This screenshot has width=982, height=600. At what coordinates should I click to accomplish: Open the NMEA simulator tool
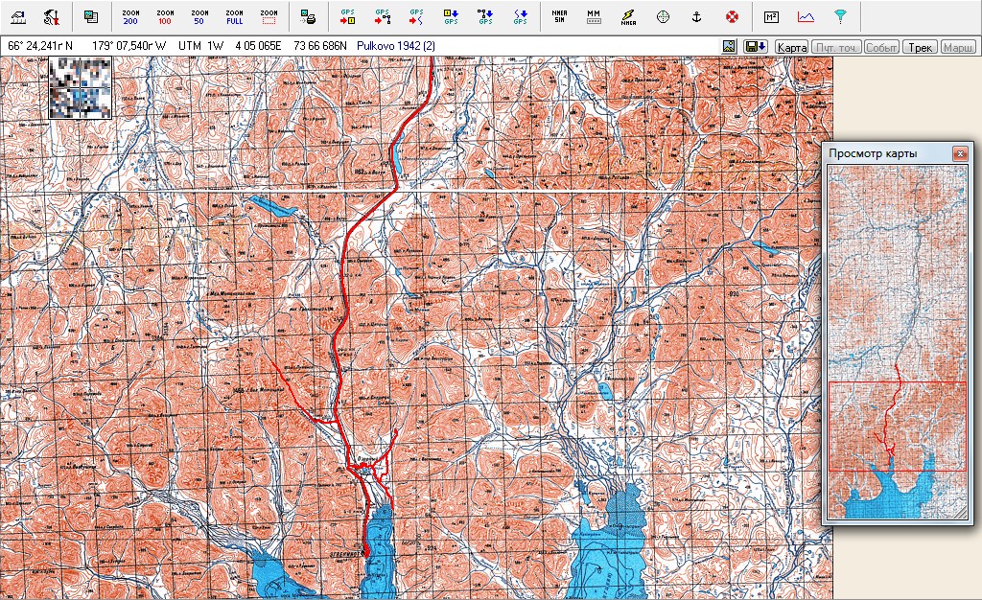click(x=559, y=16)
